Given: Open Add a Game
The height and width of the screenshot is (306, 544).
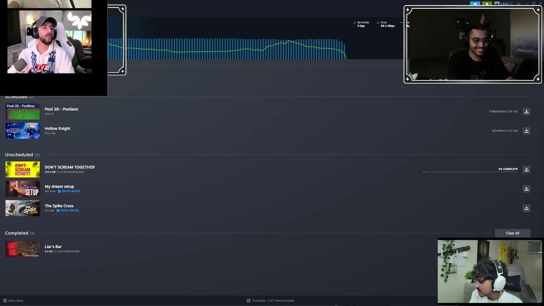Looking at the screenshot, I should (13, 300).
